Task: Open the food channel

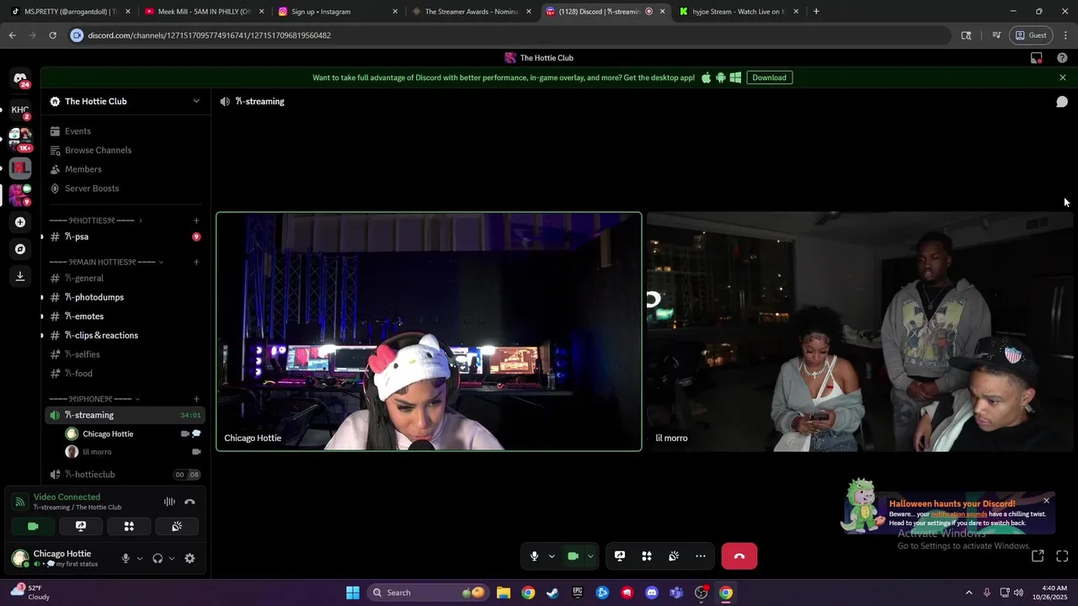Action: [x=125, y=374]
